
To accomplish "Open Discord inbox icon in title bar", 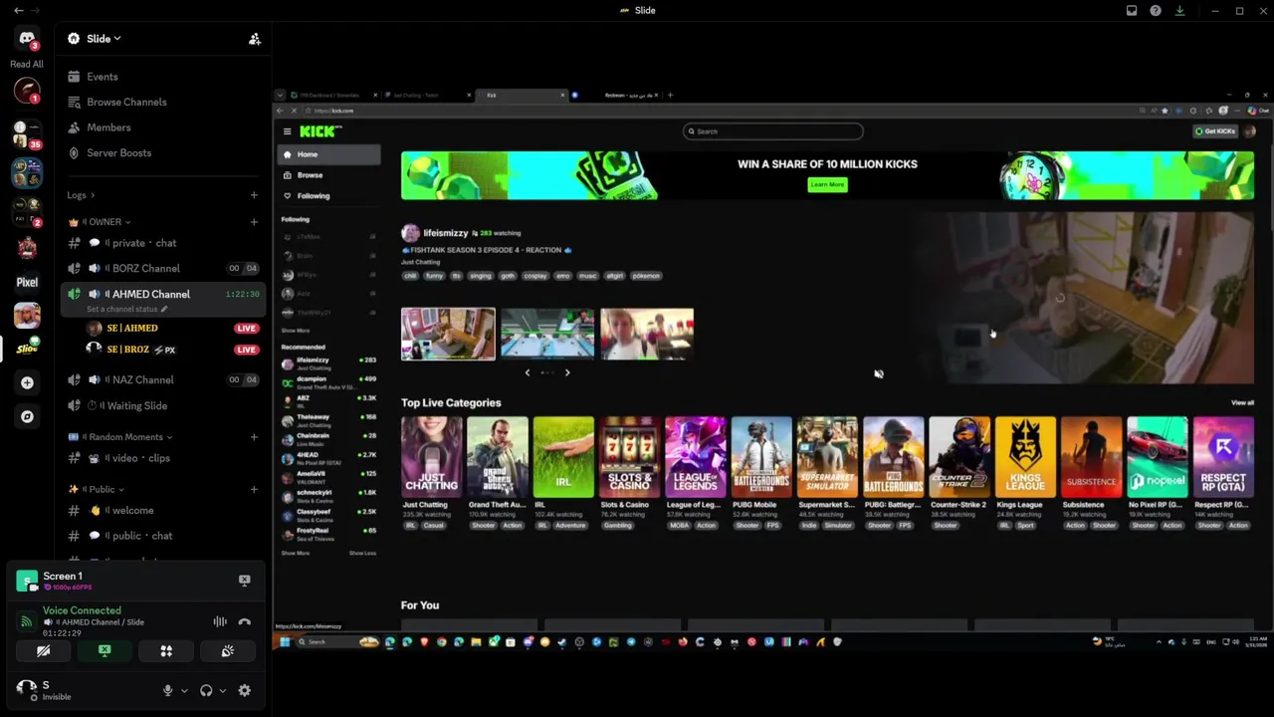I will tap(1132, 10).
